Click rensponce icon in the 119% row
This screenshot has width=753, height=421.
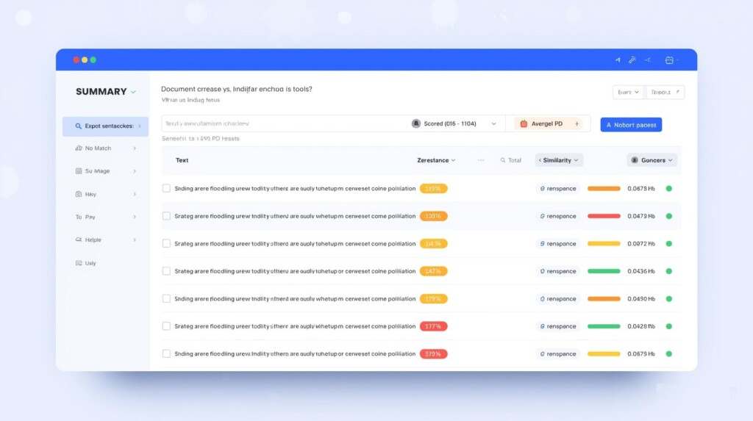542,189
